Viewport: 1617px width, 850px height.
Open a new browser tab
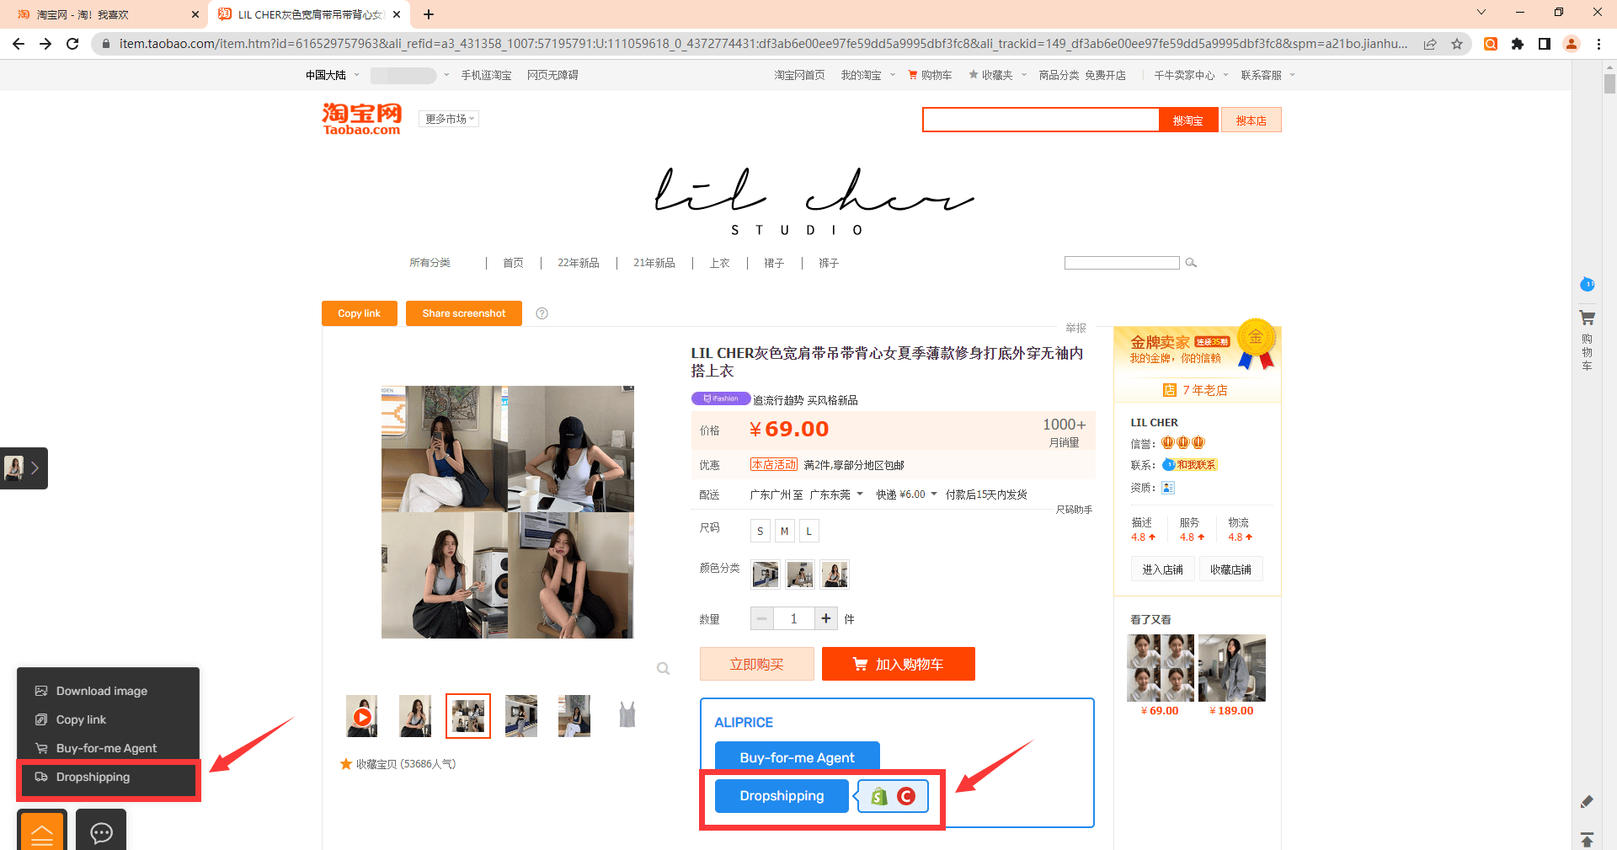tap(429, 14)
